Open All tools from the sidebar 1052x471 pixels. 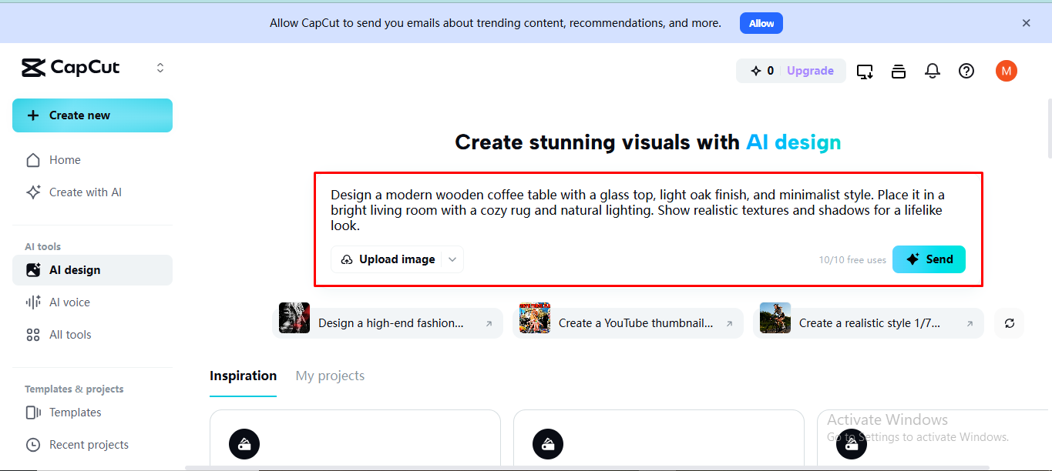point(69,334)
